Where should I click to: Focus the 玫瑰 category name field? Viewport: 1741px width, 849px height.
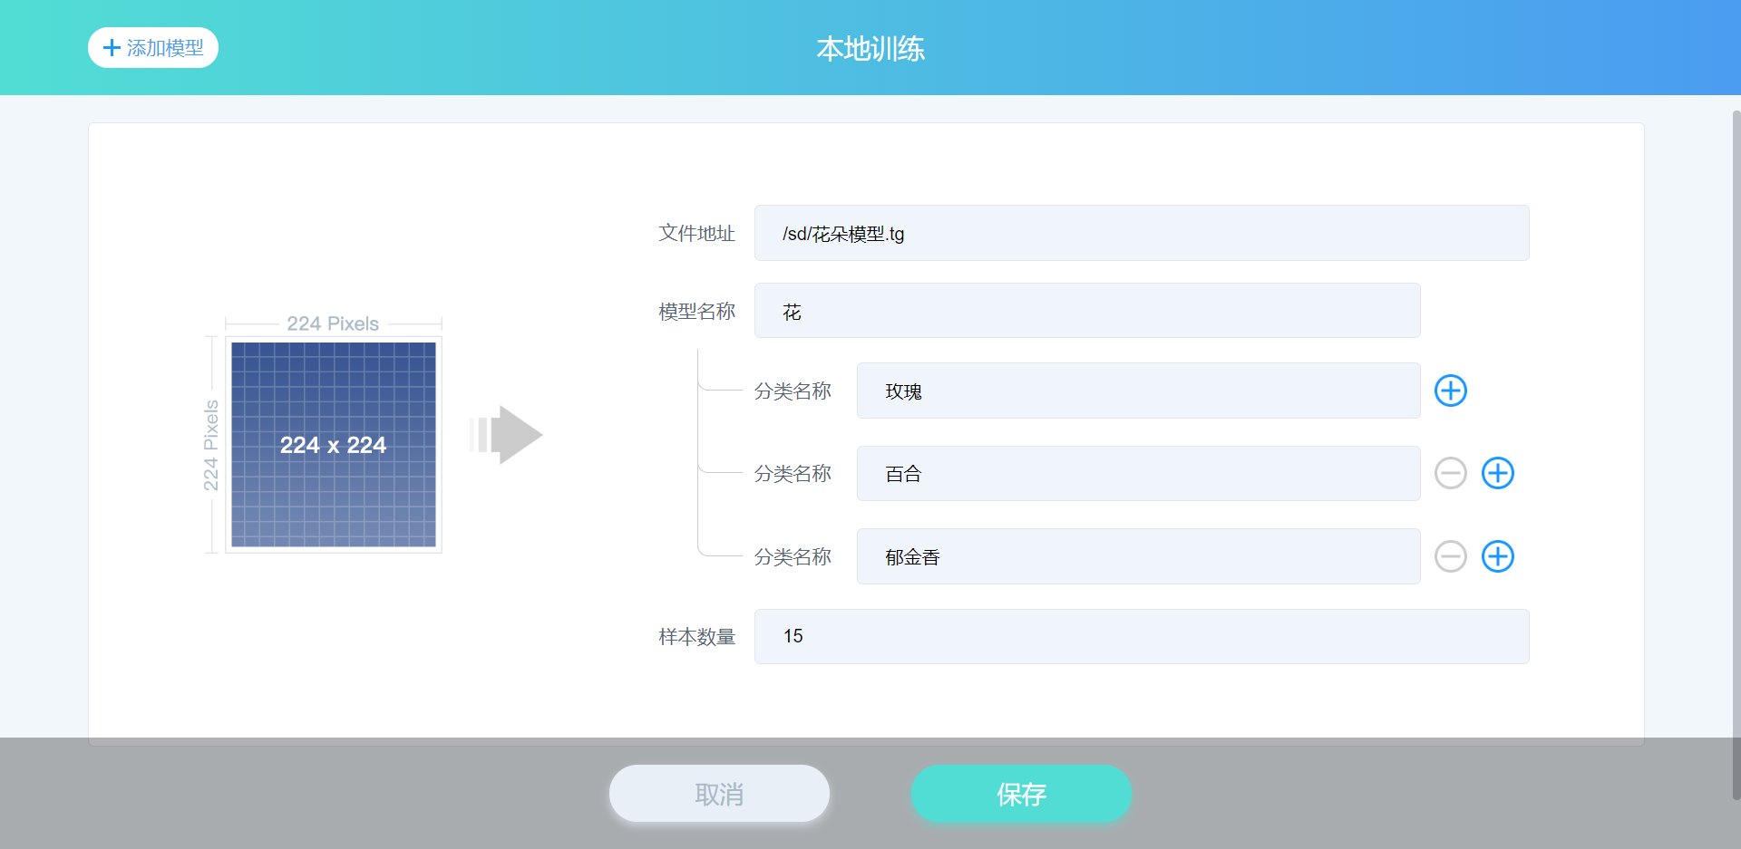1138,391
